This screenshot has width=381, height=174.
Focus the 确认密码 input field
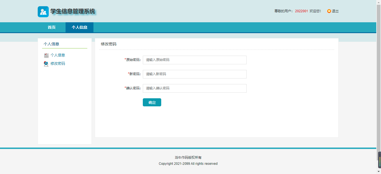coord(195,88)
